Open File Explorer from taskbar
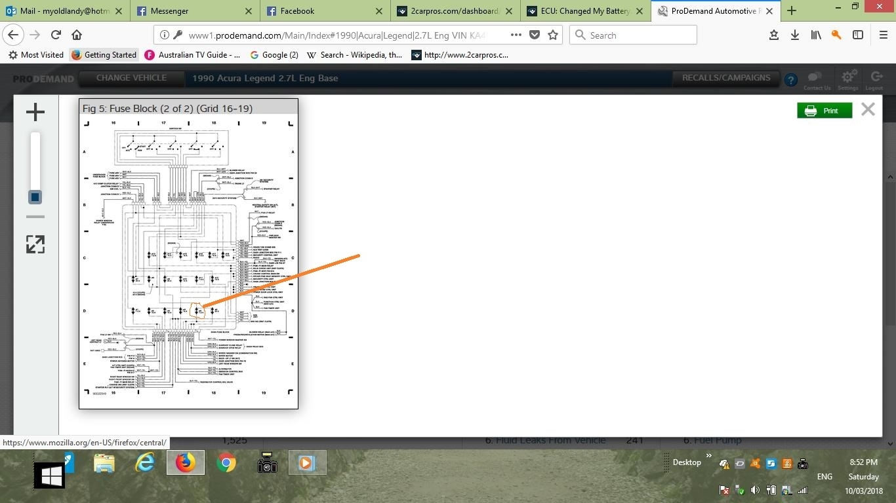This screenshot has height=503, width=896. pos(104,464)
